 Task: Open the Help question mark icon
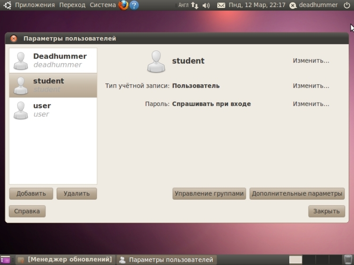pos(134,5)
